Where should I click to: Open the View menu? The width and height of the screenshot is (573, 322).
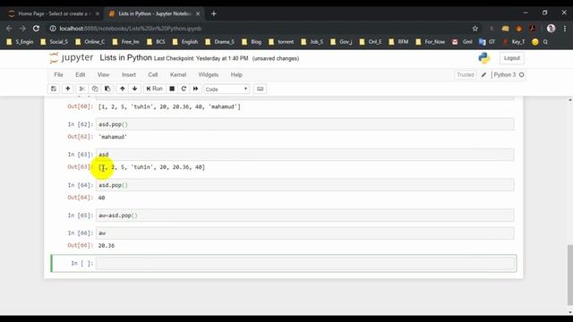(104, 75)
